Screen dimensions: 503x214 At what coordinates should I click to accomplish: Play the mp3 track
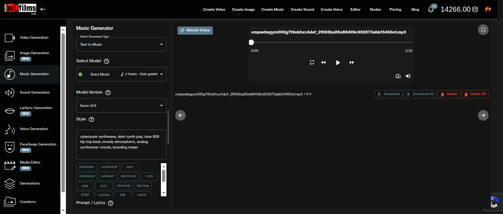[338, 63]
